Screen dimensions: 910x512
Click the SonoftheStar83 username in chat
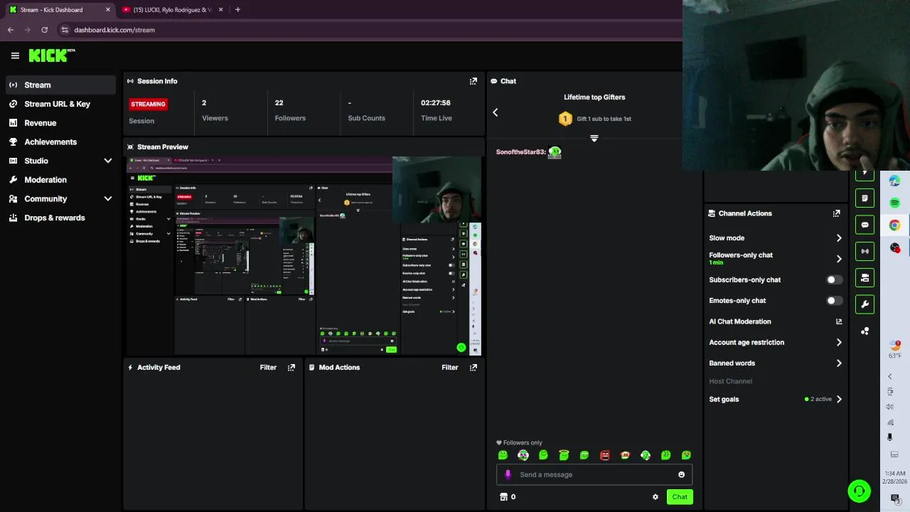(x=520, y=152)
